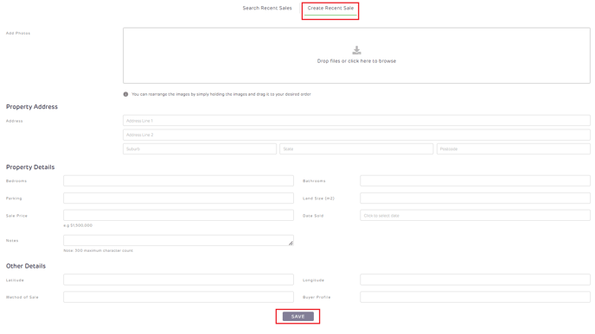Screen dimensions: 595x334
Task: Focus the Address Line 1 field
Action: pos(356,121)
